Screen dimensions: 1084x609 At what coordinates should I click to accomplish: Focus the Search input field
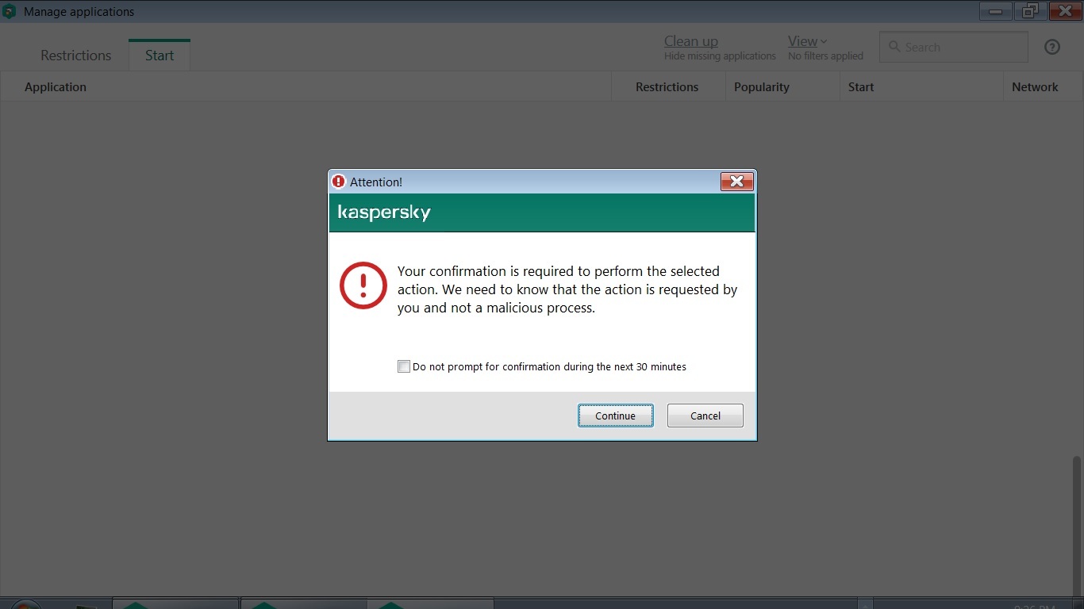(x=953, y=48)
